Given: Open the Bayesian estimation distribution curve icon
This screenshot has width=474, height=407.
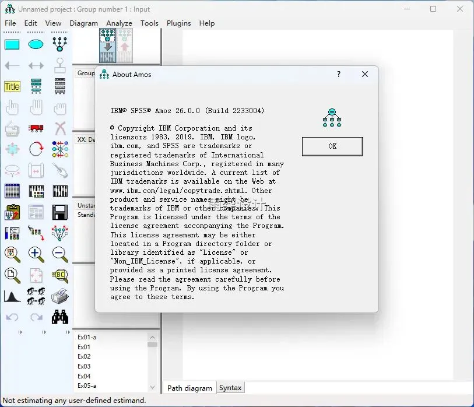Looking at the screenshot, I should click(x=12, y=297).
